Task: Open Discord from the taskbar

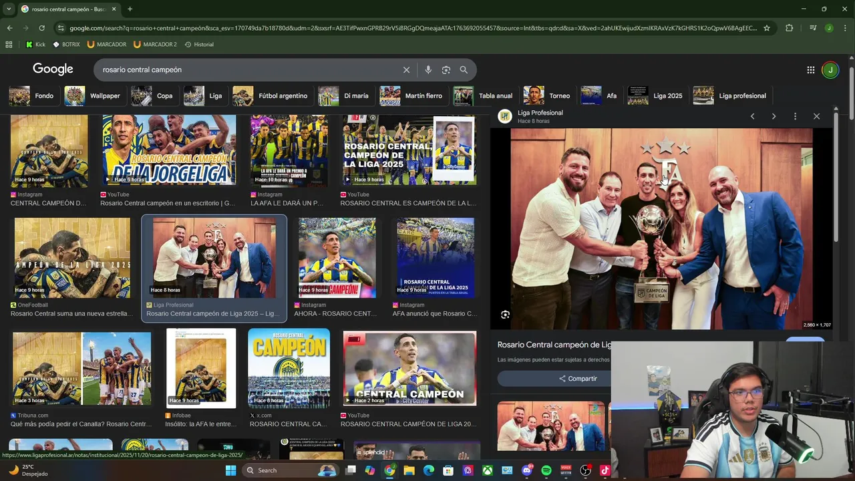Action: tap(526, 470)
